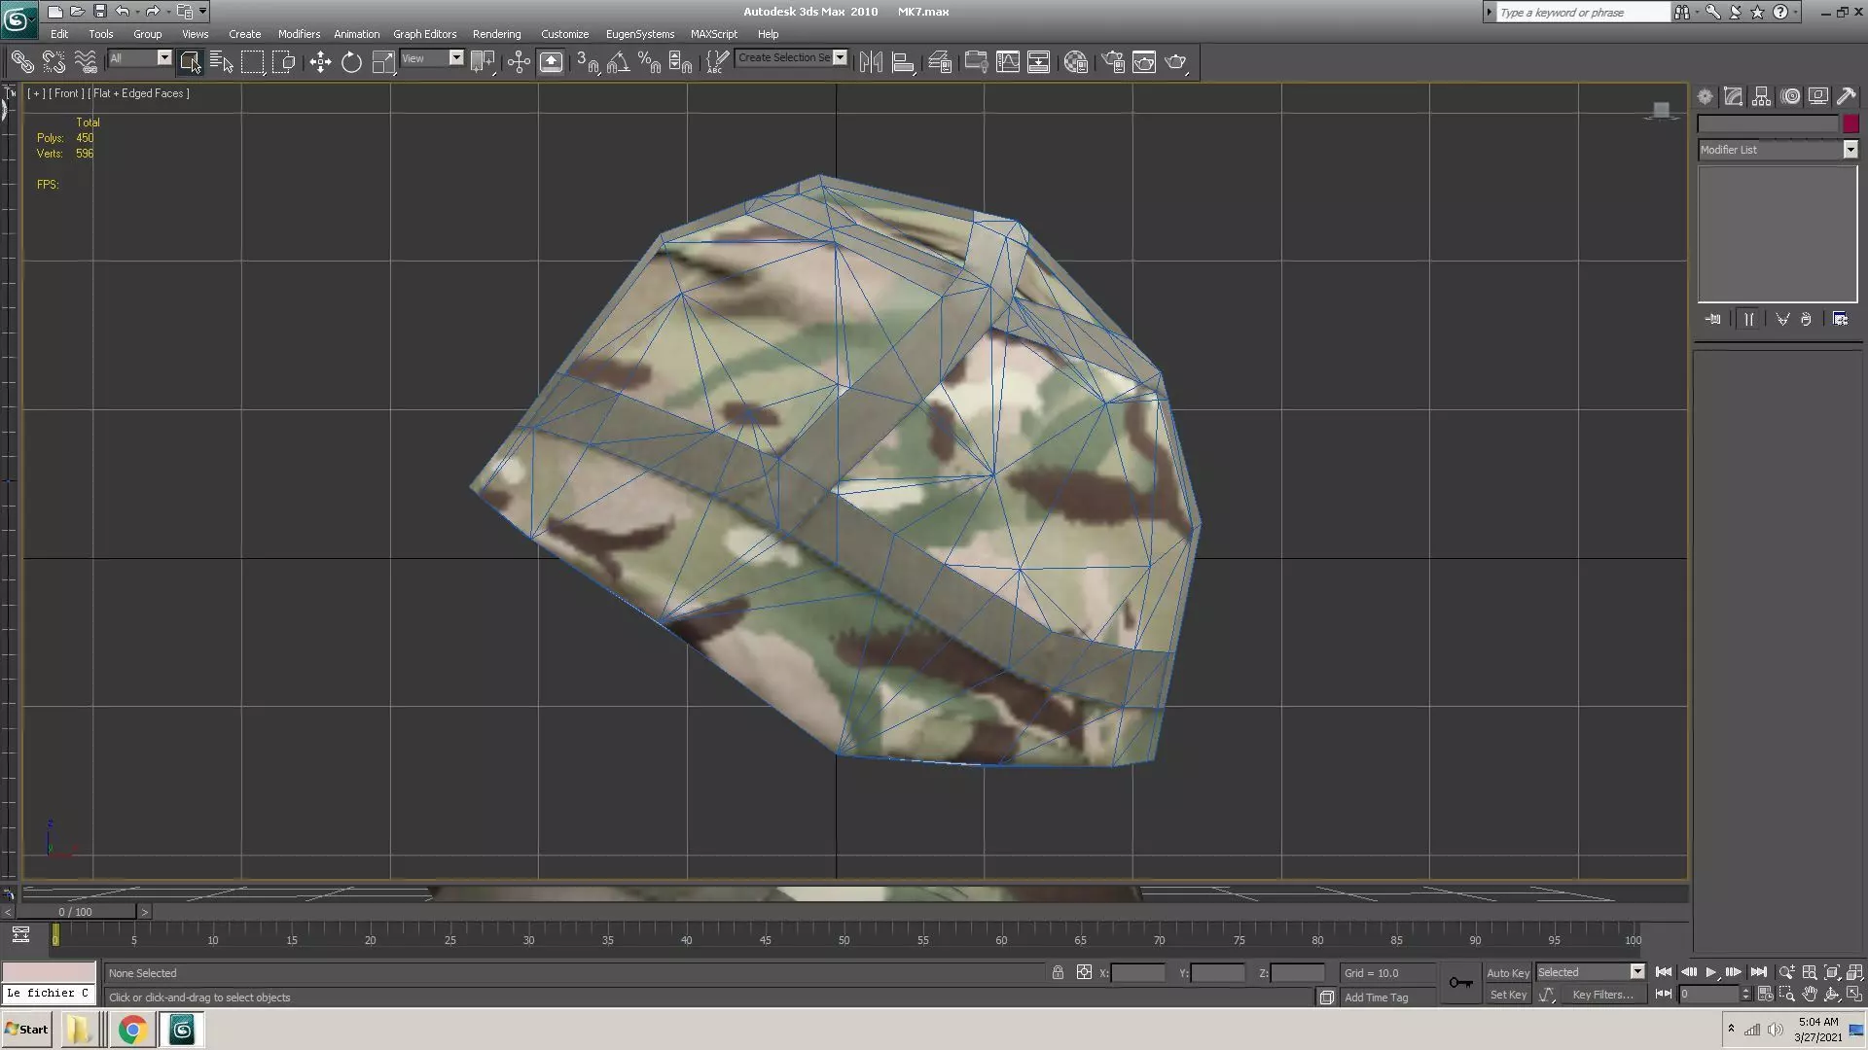Open the selection filter All dropdown
The height and width of the screenshot is (1050, 1868).
pos(163,58)
